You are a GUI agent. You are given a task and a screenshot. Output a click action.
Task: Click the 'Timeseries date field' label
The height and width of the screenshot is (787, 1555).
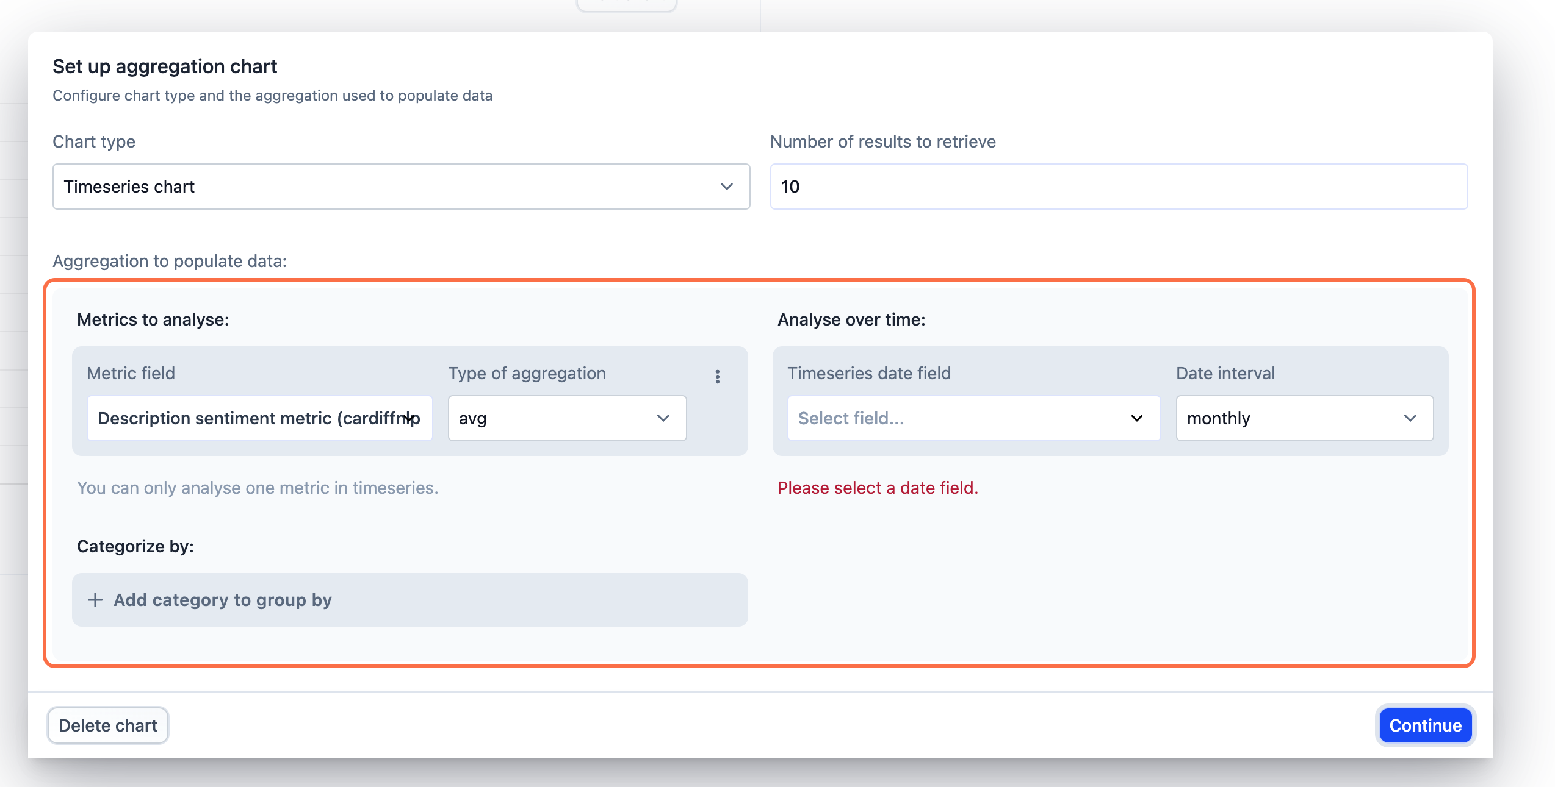868,373
